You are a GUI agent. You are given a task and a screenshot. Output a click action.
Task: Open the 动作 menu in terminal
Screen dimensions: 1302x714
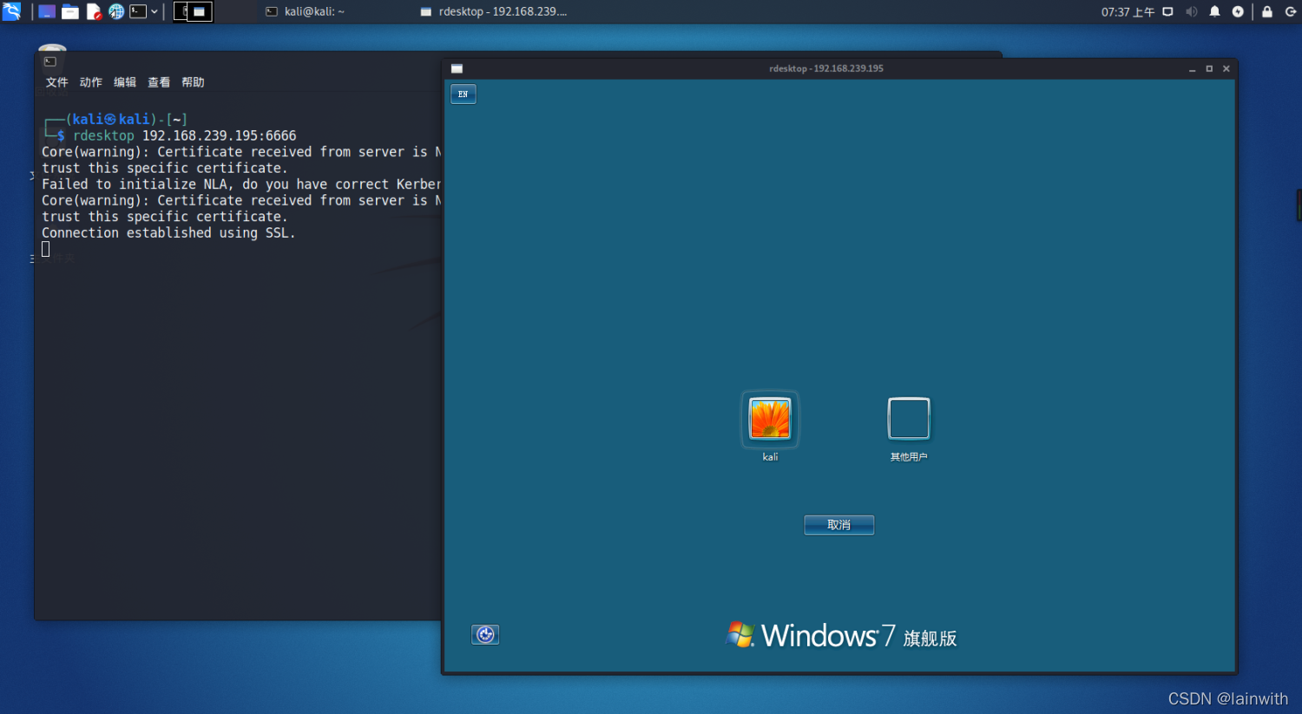91,82
